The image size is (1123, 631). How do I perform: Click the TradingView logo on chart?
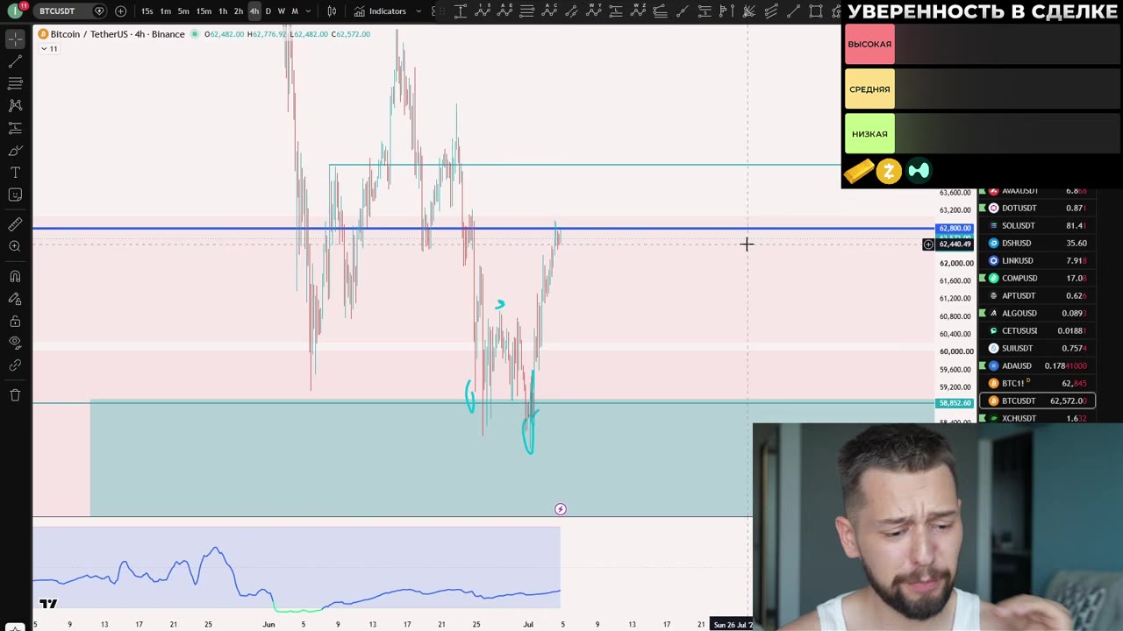pos(48,604)
